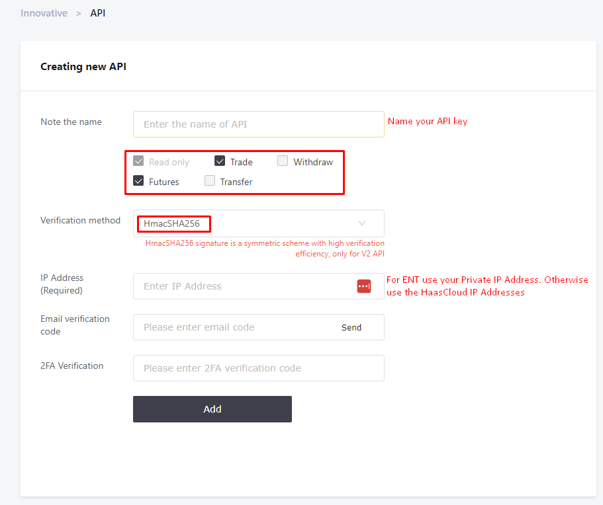
Task: Click the checked Trade checkbox square
Action: point(220,160)
